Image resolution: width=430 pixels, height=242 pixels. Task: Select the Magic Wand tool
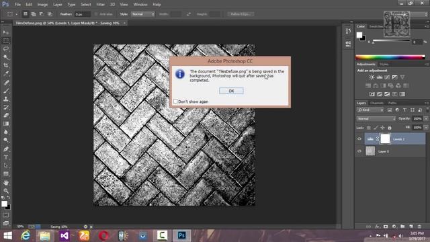6,57
